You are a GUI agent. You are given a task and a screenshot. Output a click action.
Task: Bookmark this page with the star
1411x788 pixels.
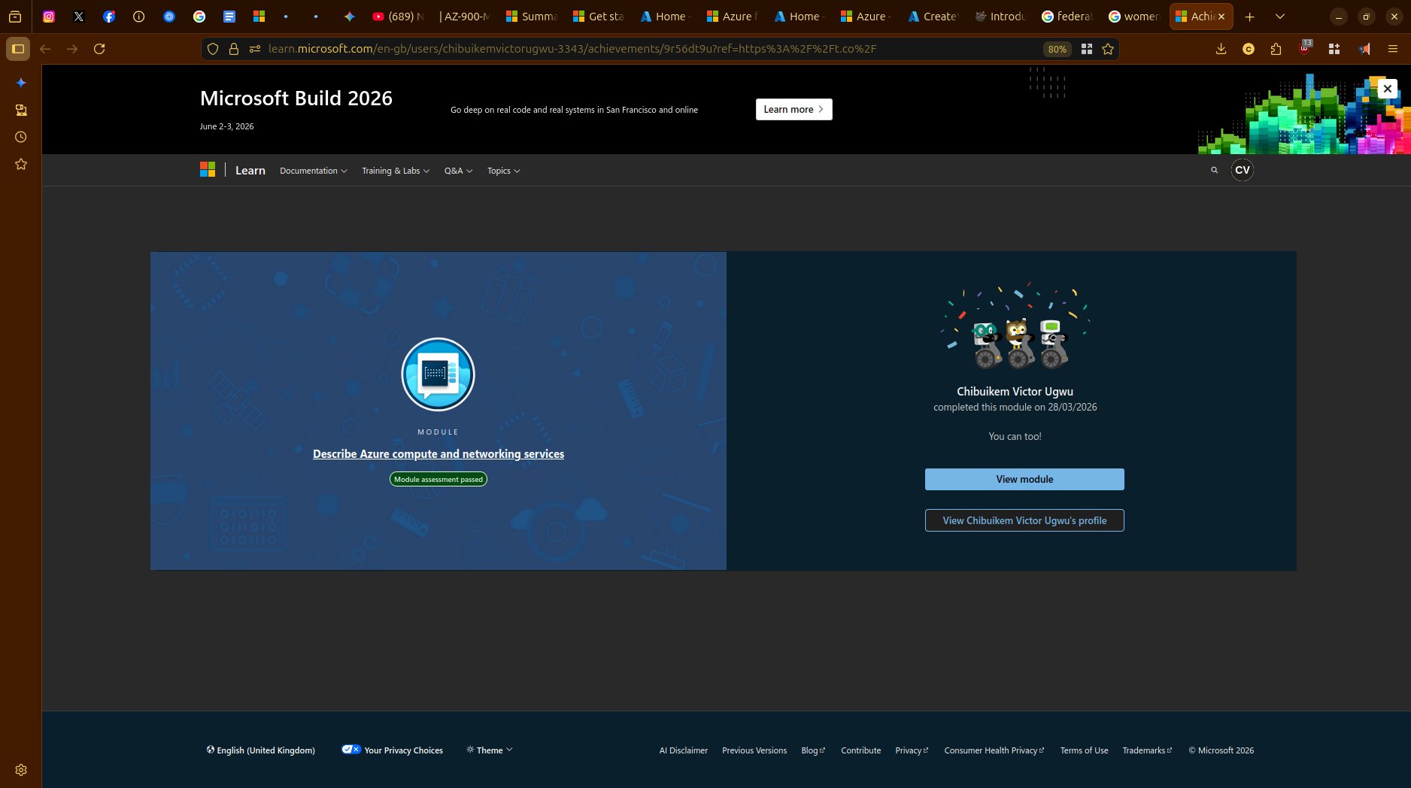click(x=1108, y=49)
